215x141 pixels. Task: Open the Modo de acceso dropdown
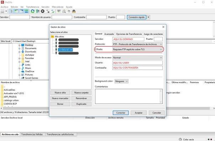point(137,58)
